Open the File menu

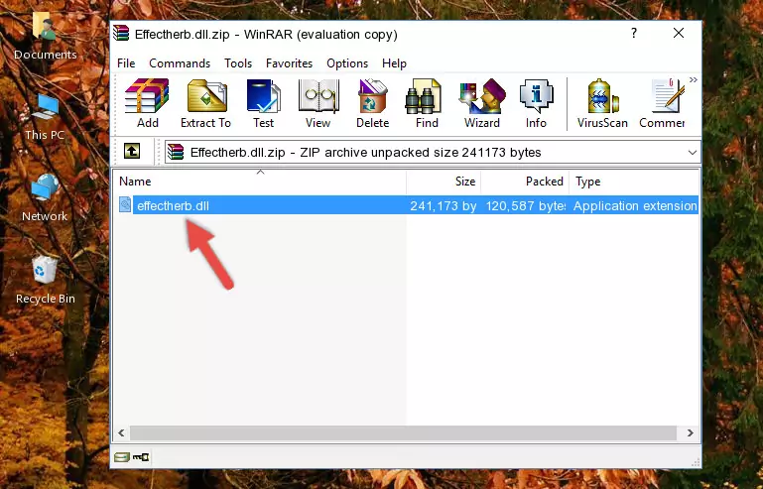(x=126, y=63)
